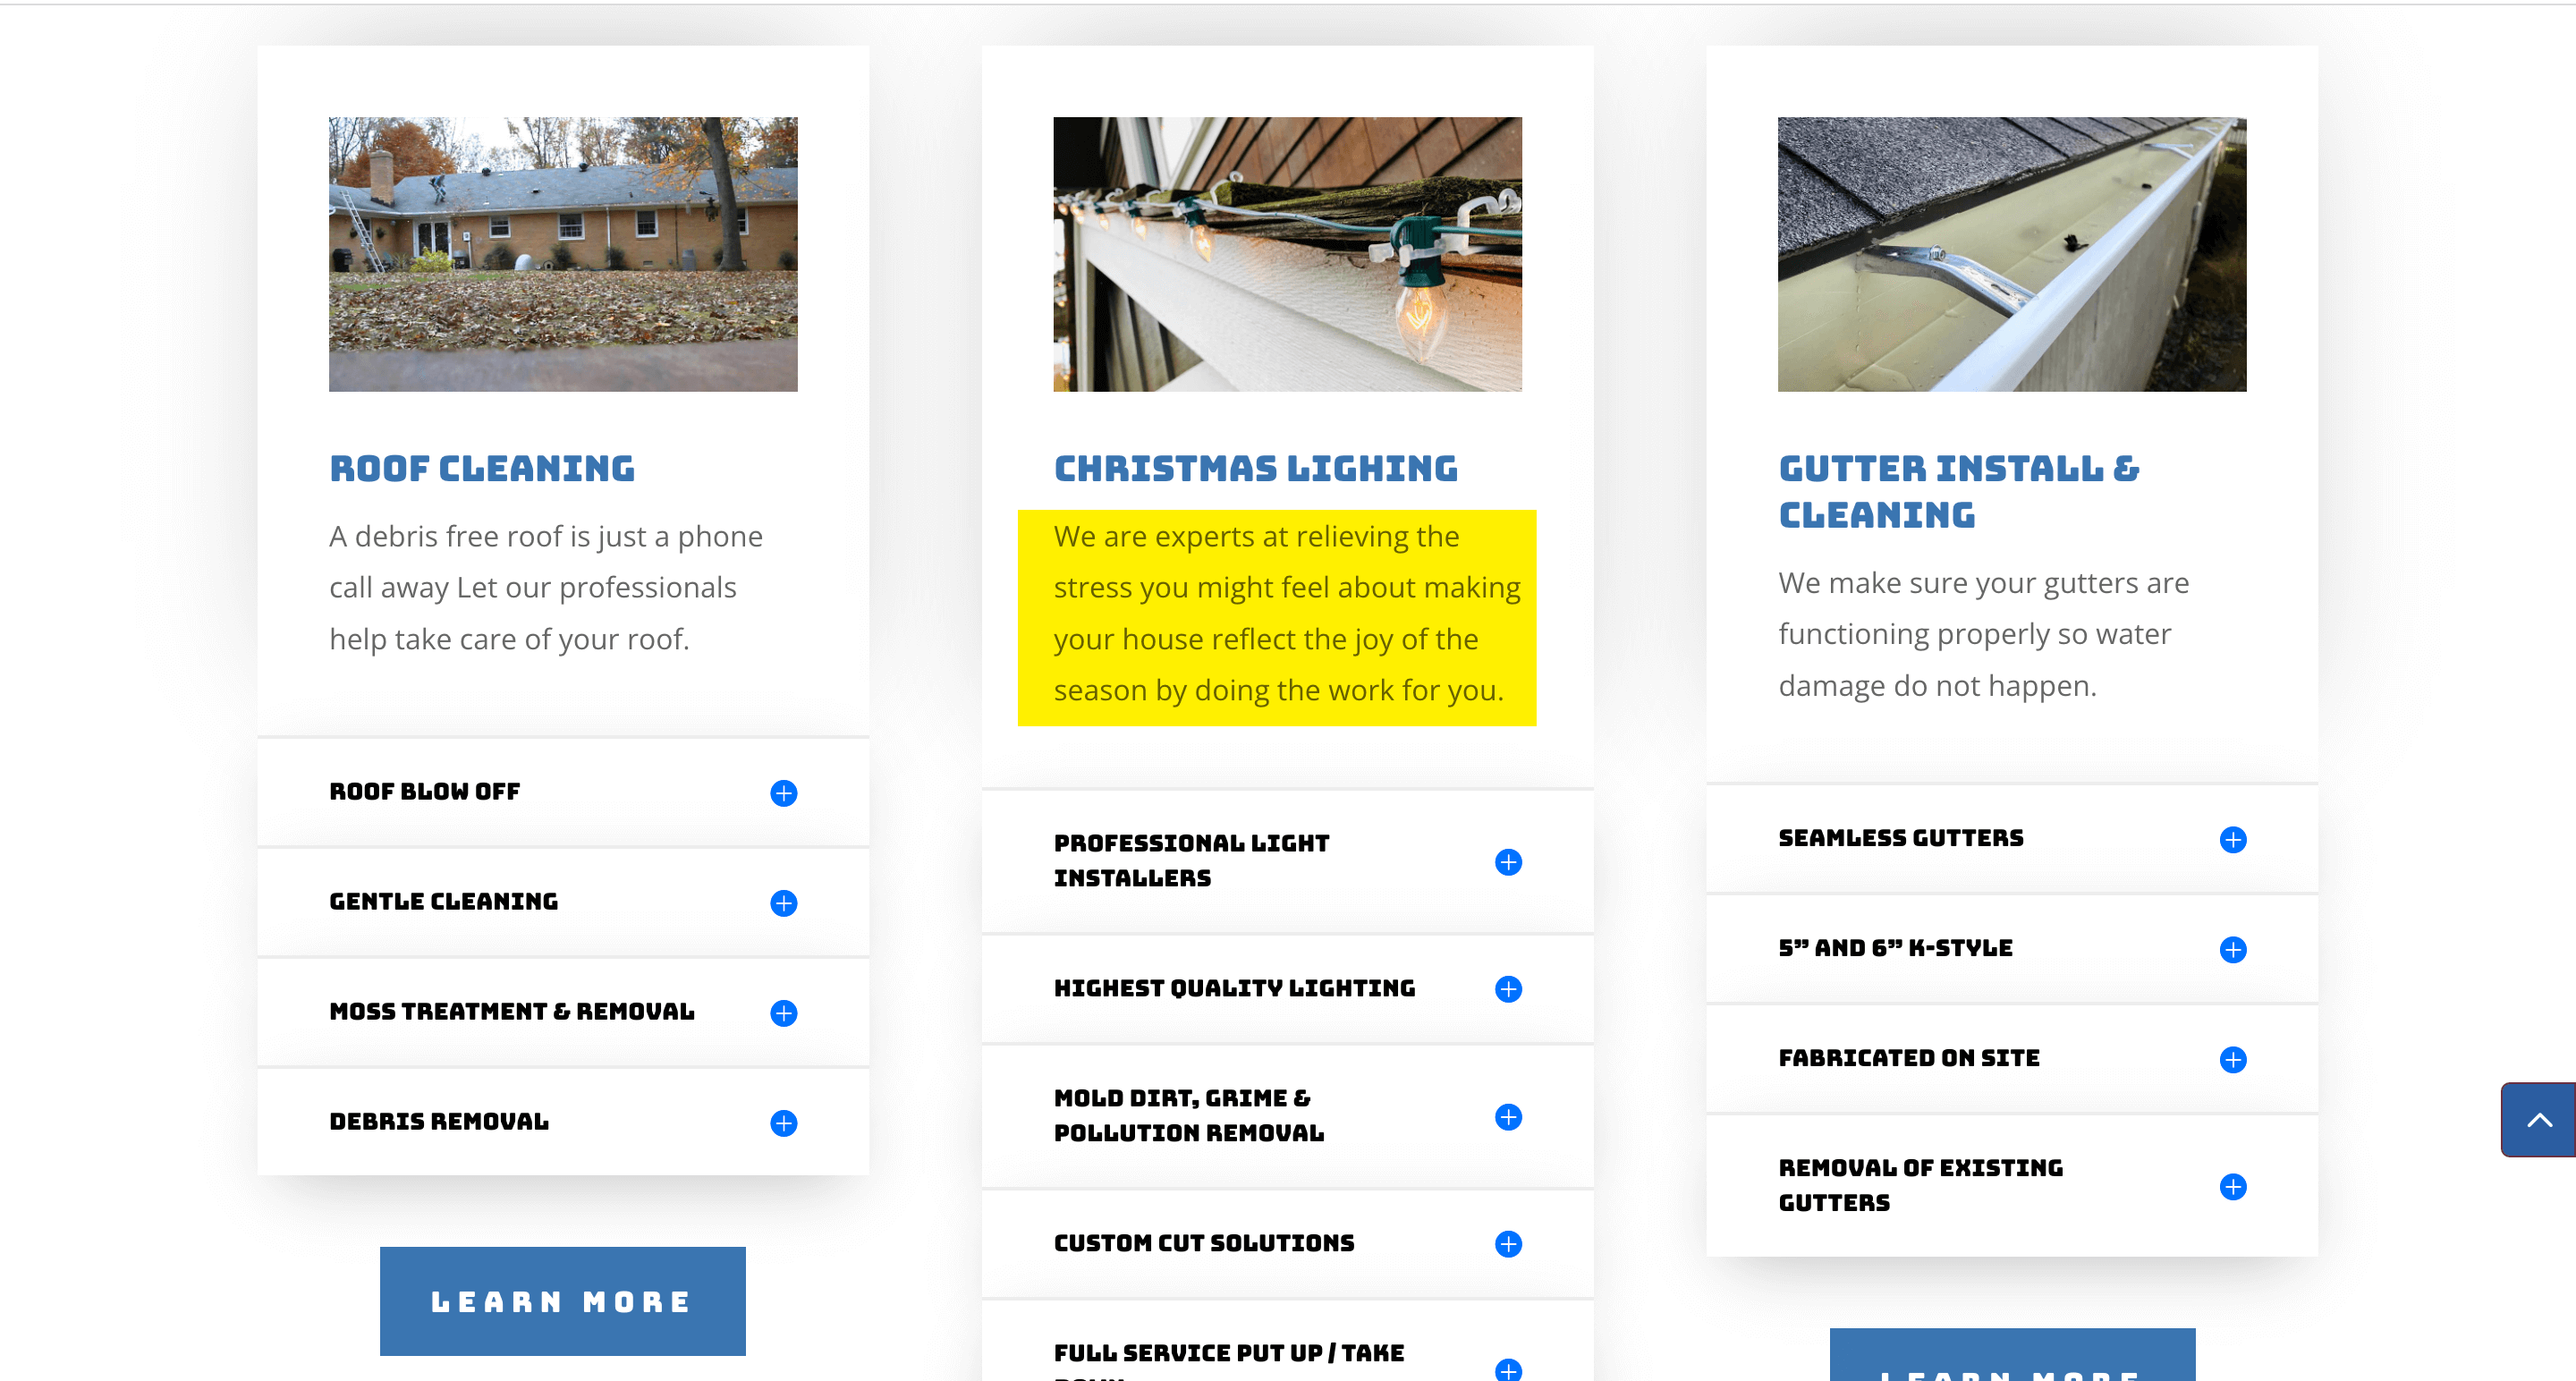Click the plus icon next to Fabricated On Site

point(2233,1057)
